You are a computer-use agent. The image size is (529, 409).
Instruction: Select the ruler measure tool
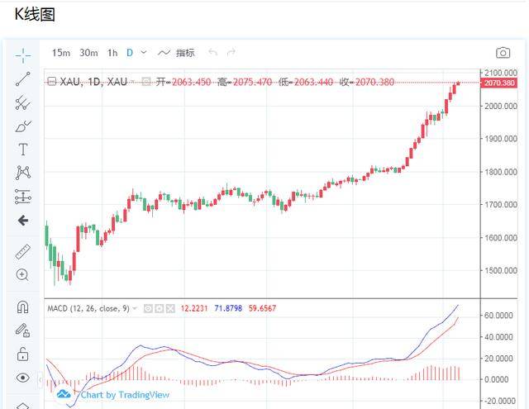pos(23,251)
